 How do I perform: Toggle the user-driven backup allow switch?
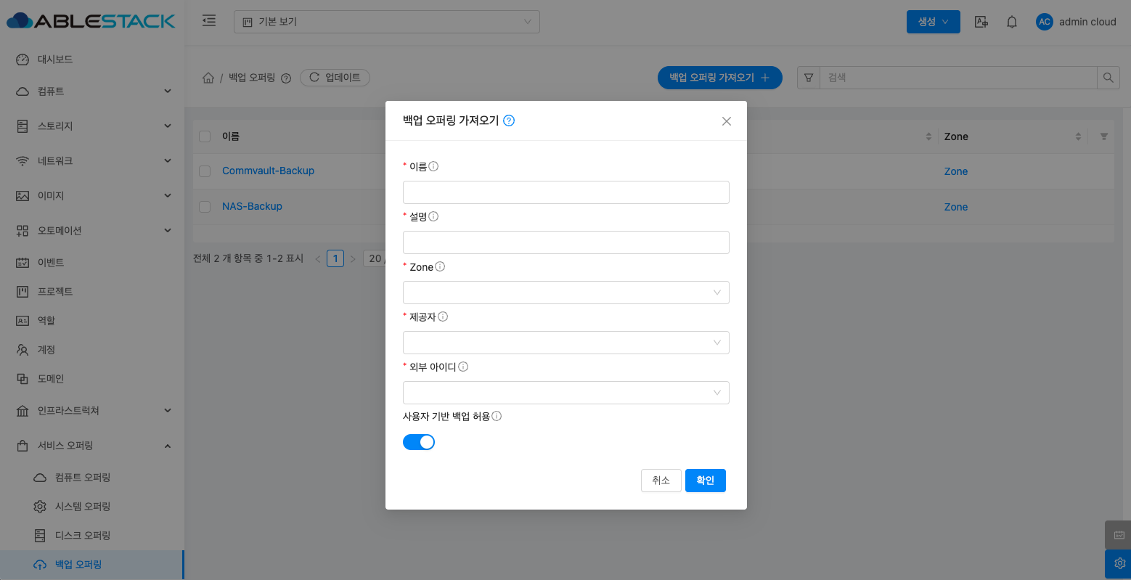point(419,442)
